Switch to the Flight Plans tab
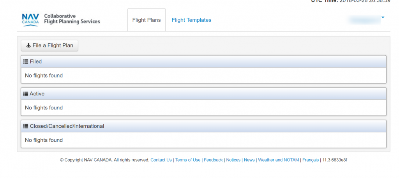The height and width of the screenshot is (178, 399). [x=147, y=20]
